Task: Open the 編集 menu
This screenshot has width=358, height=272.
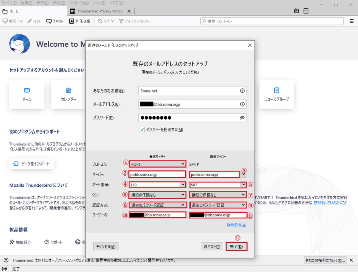Action: [x=26, y=3]
